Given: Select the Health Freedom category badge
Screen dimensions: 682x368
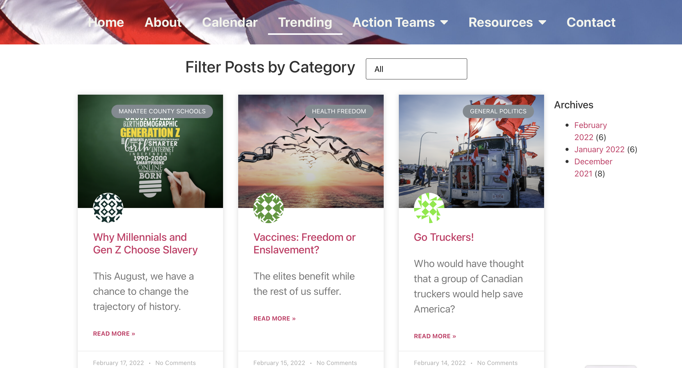Looking at the screenshot, I should click(x=339, y=111).
